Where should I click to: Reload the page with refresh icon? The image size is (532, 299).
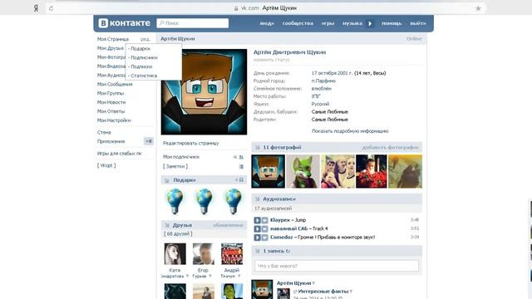[x=51, y=8]
